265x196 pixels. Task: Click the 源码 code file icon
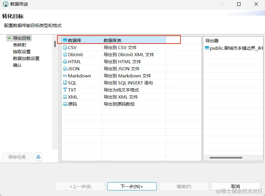coord(65,104)
